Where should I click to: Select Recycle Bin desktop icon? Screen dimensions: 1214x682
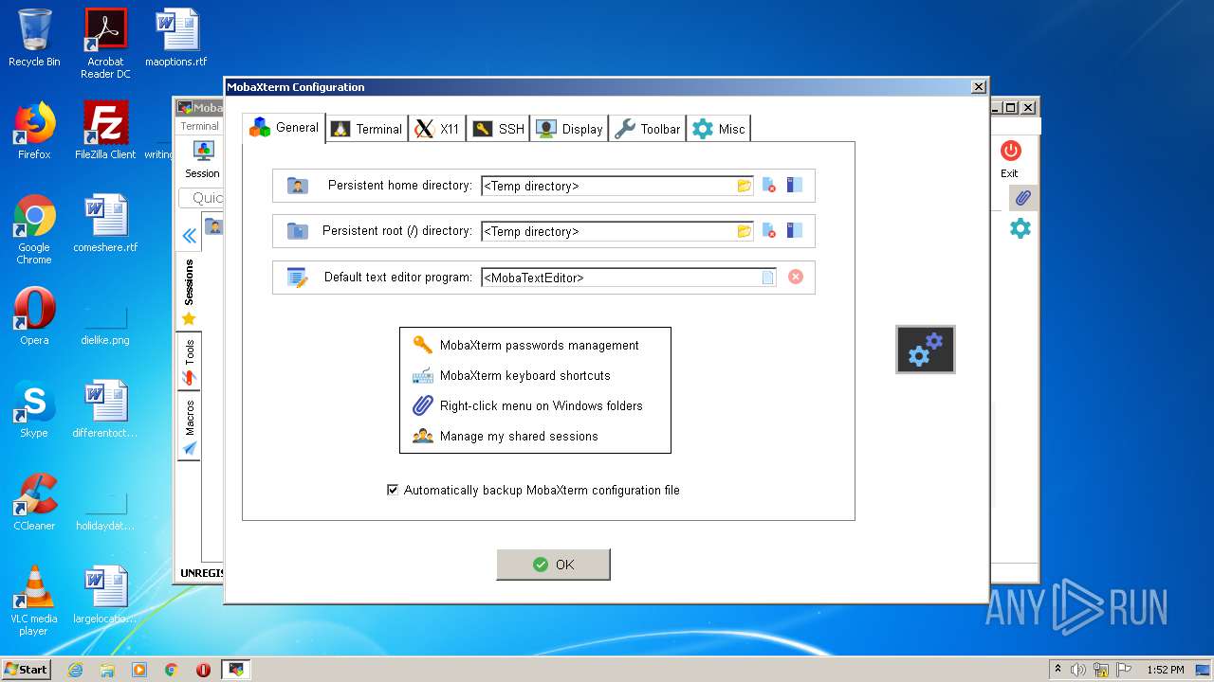[x=34, y=38]
